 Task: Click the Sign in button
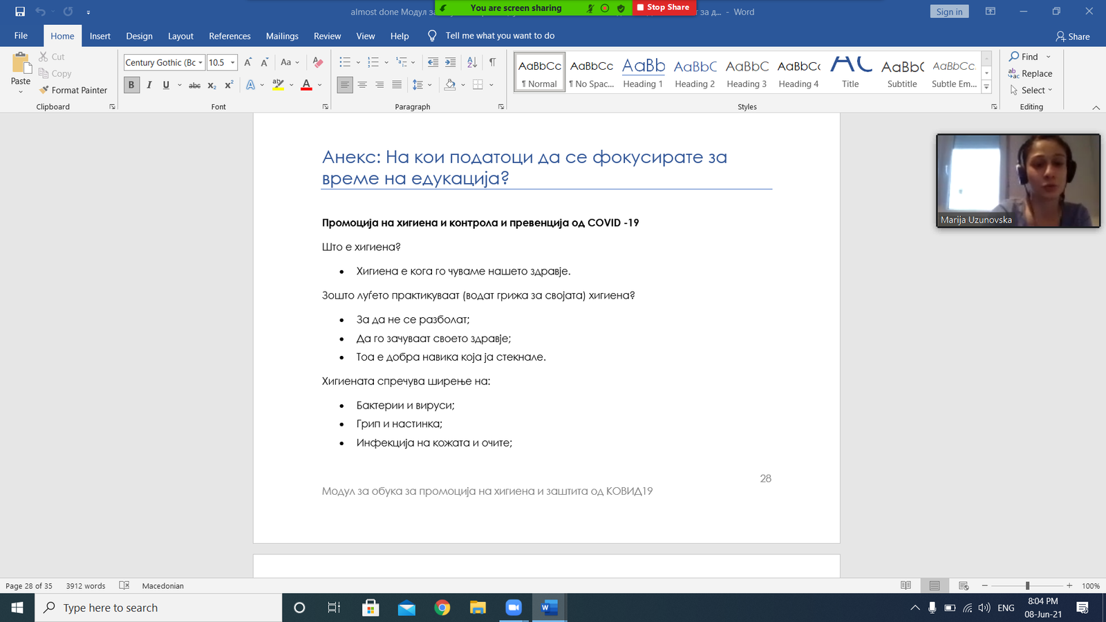click(x=949, y=12)
